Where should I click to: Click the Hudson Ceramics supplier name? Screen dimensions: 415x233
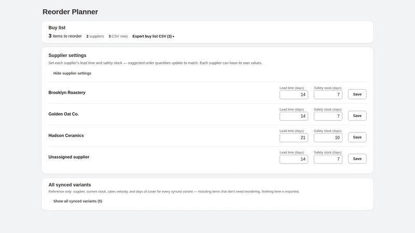(66, 136)
